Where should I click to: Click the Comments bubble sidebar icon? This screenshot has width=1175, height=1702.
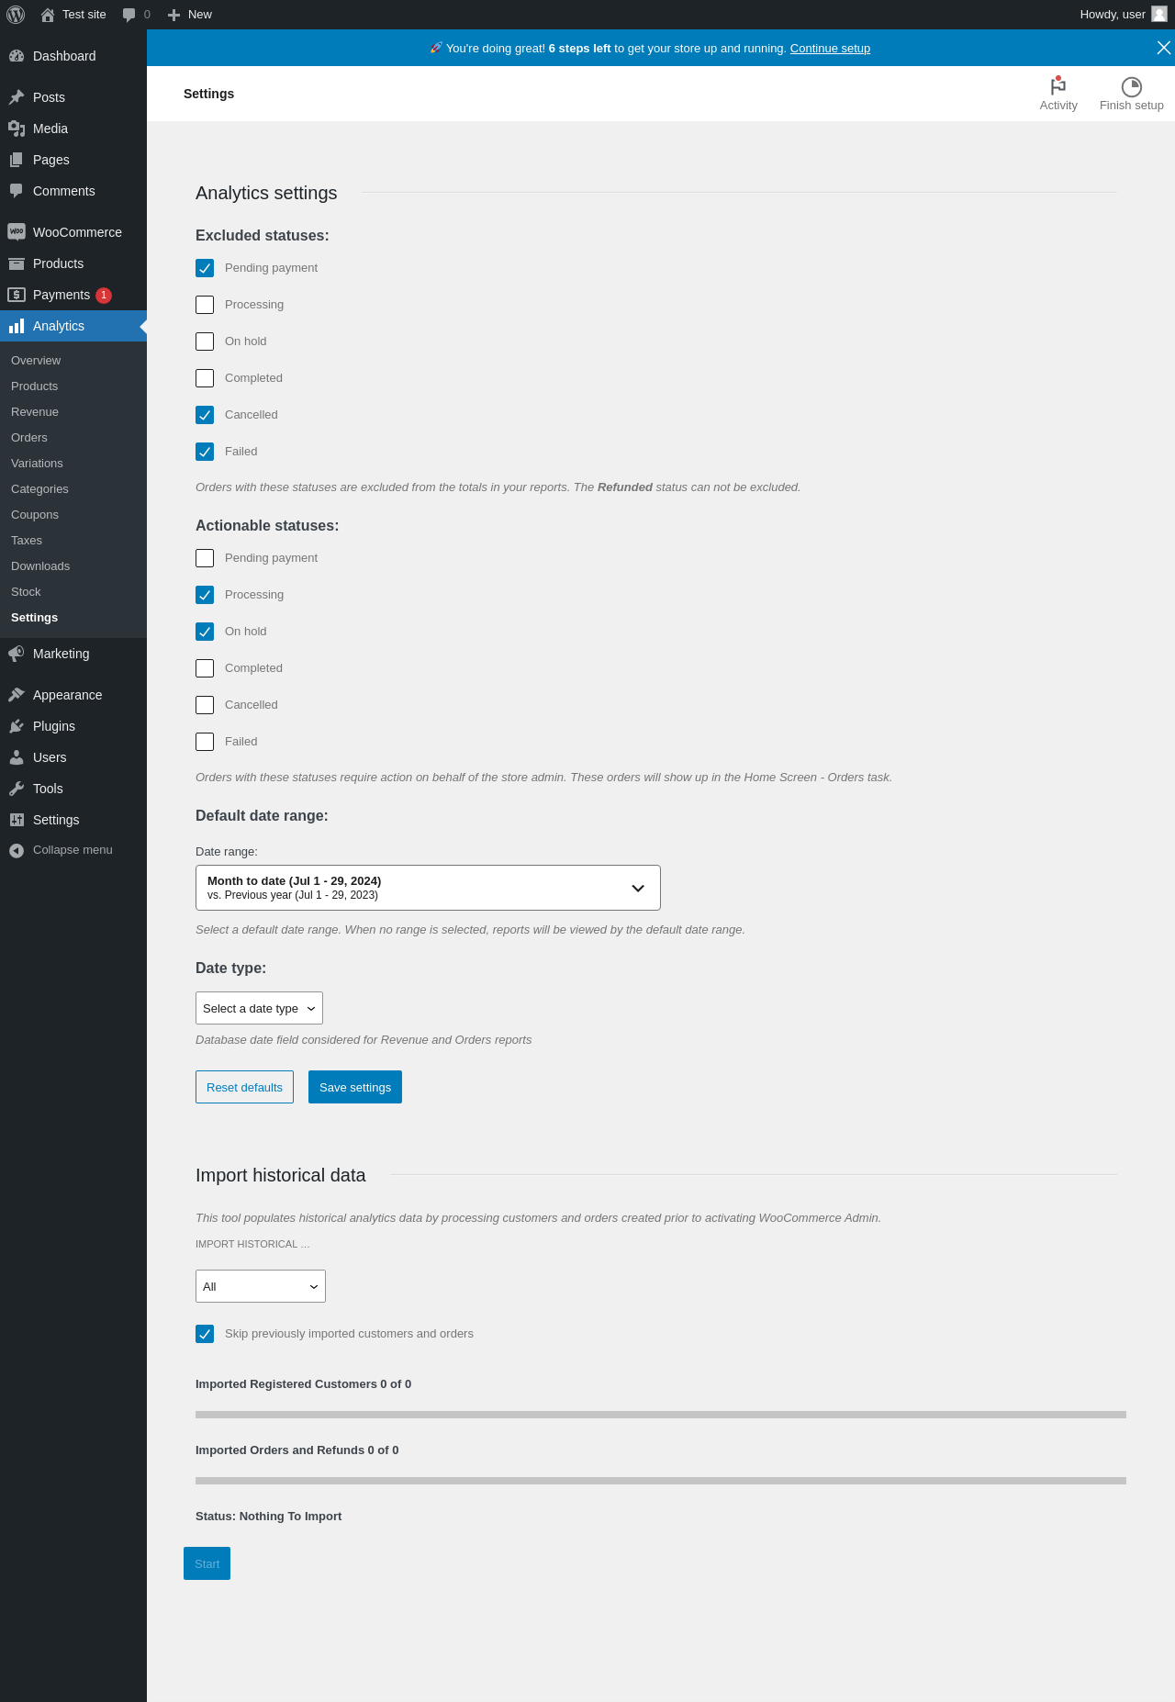tap(17, 191)
